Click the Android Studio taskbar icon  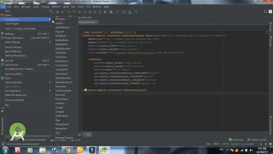(x=105, y=150)
